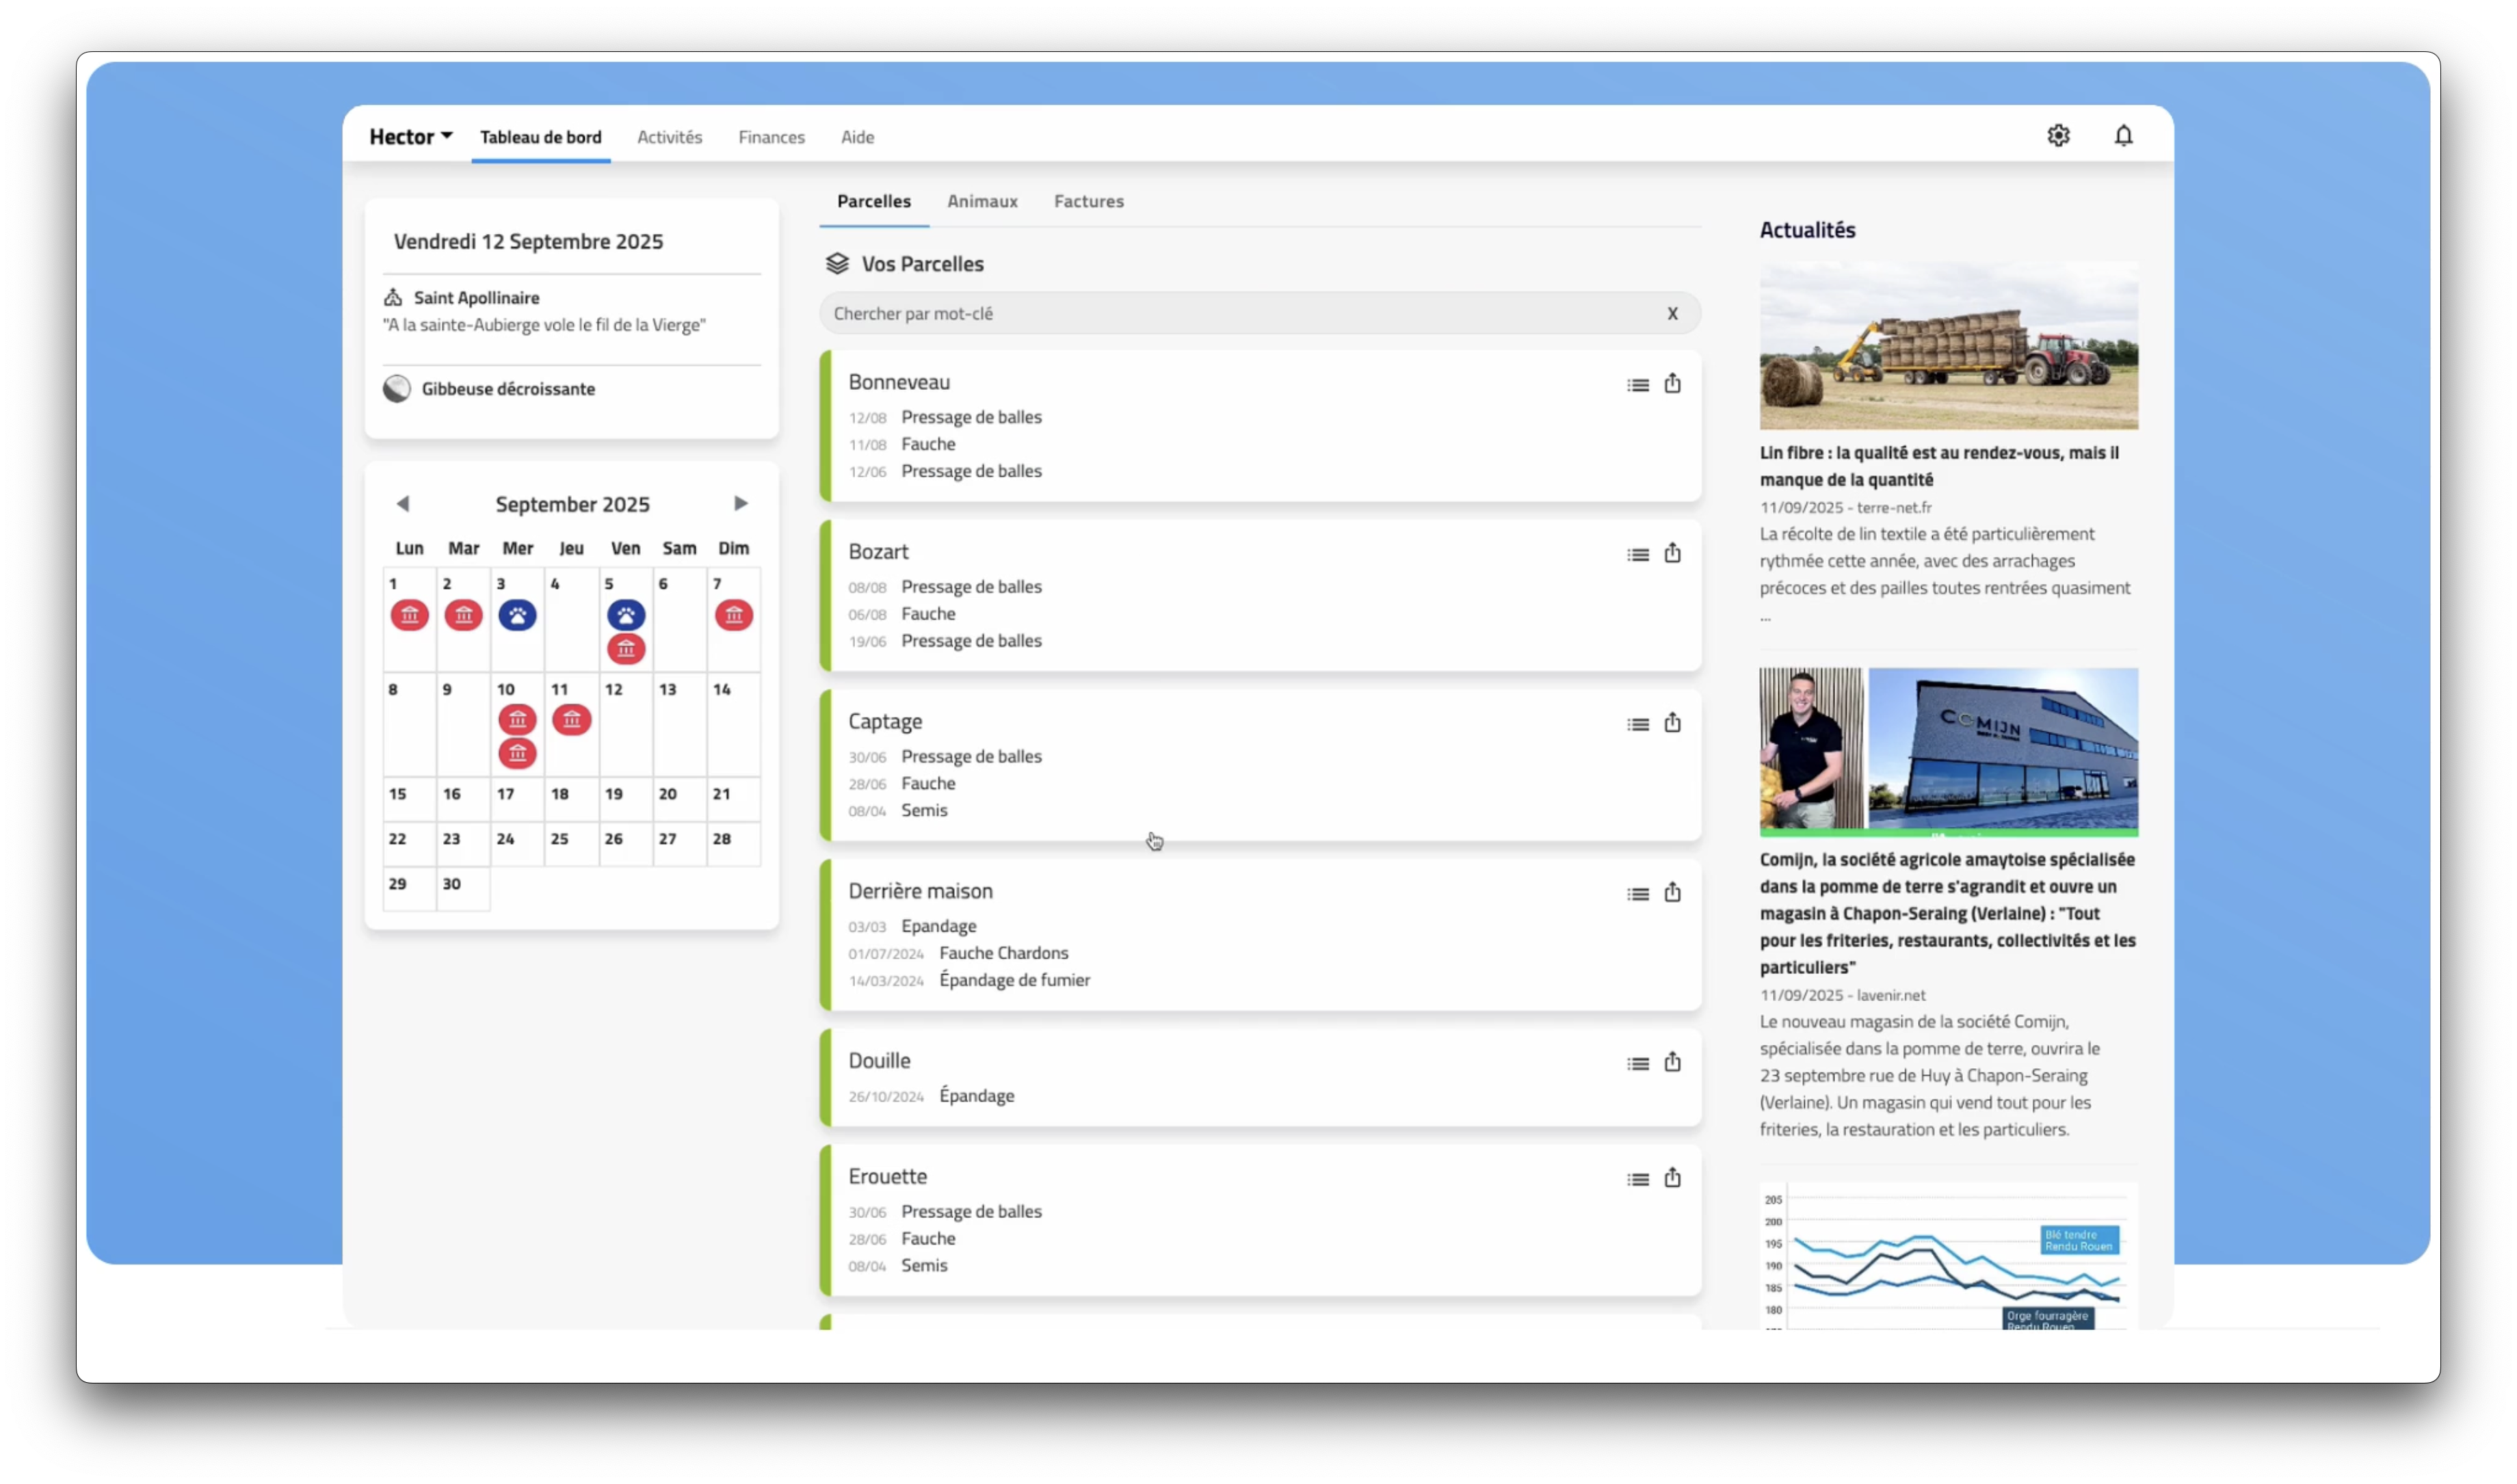
Task: Share the Bozart parcel
Action: [x=1672, y=553]
